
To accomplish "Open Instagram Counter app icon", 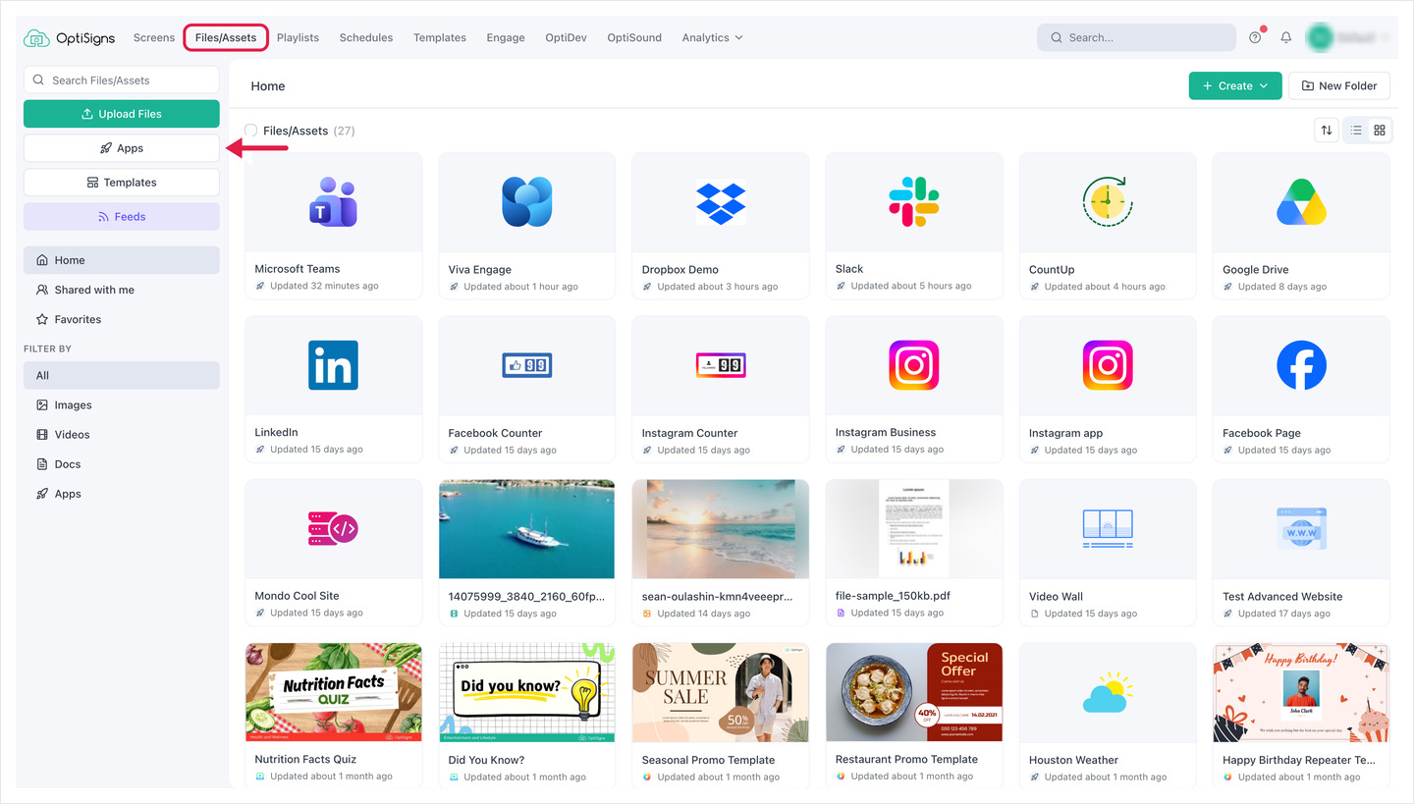I will [721, 365].
